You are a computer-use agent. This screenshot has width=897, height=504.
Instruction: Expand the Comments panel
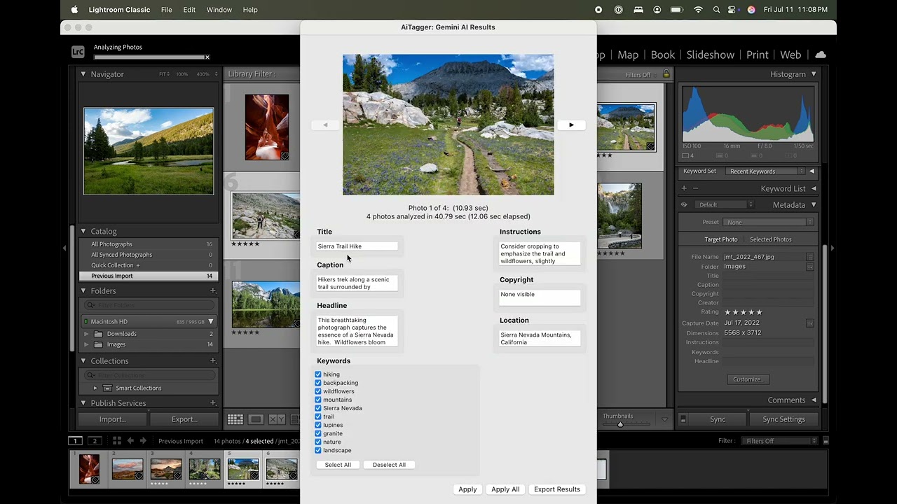click(814, 400)
